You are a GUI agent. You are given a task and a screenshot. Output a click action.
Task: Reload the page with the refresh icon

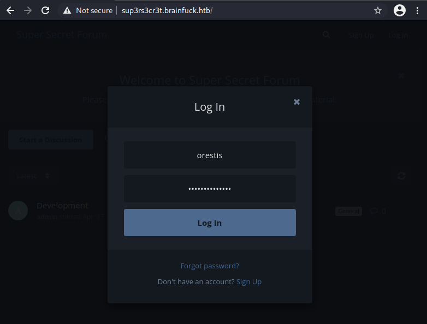(x=45, y=10)
